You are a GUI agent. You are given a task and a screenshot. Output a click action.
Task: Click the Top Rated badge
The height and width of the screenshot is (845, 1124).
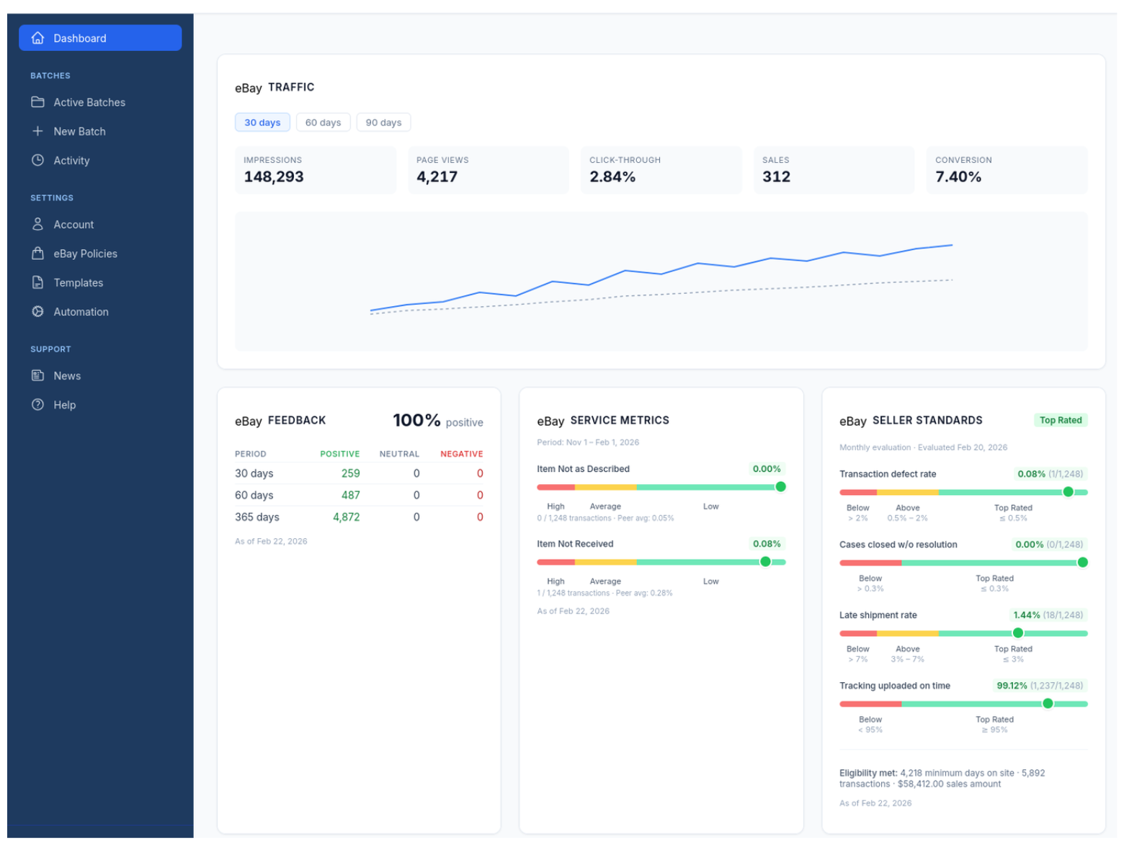tap(1061, 420)
